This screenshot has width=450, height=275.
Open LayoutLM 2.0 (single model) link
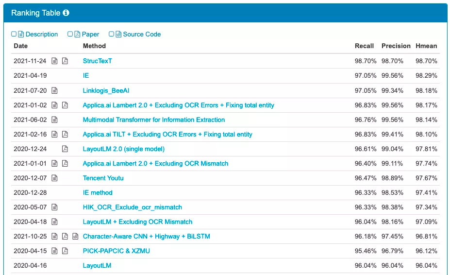pyautogui.click(x=123, y=149)
